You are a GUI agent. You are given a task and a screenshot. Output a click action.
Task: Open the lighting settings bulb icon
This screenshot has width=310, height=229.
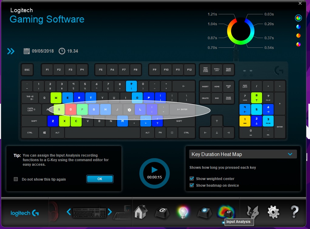pos(183,212)
